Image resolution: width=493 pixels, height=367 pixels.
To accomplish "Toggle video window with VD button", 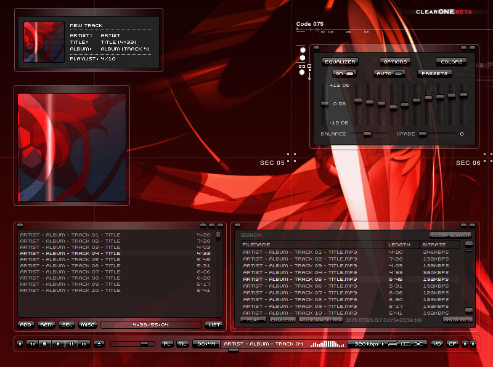I will pyautogui.click(x=437, y=344).
